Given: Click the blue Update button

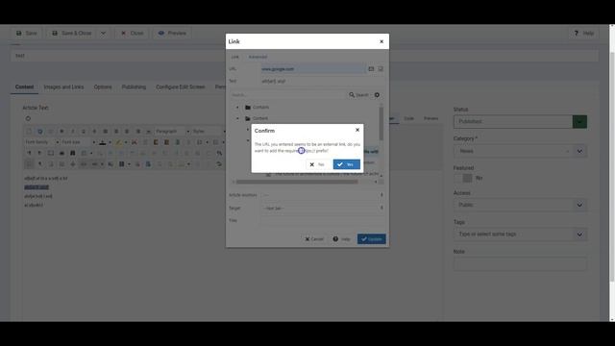Looking at the screenshot, I should [372, 239].
